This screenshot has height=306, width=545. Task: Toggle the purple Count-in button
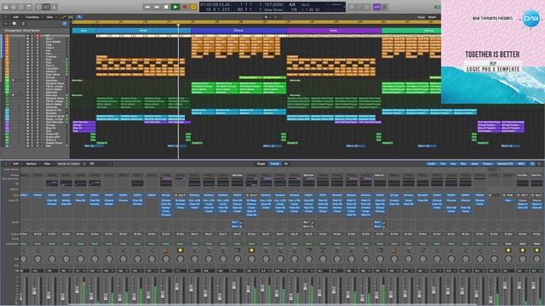click(x=376, y=7)
